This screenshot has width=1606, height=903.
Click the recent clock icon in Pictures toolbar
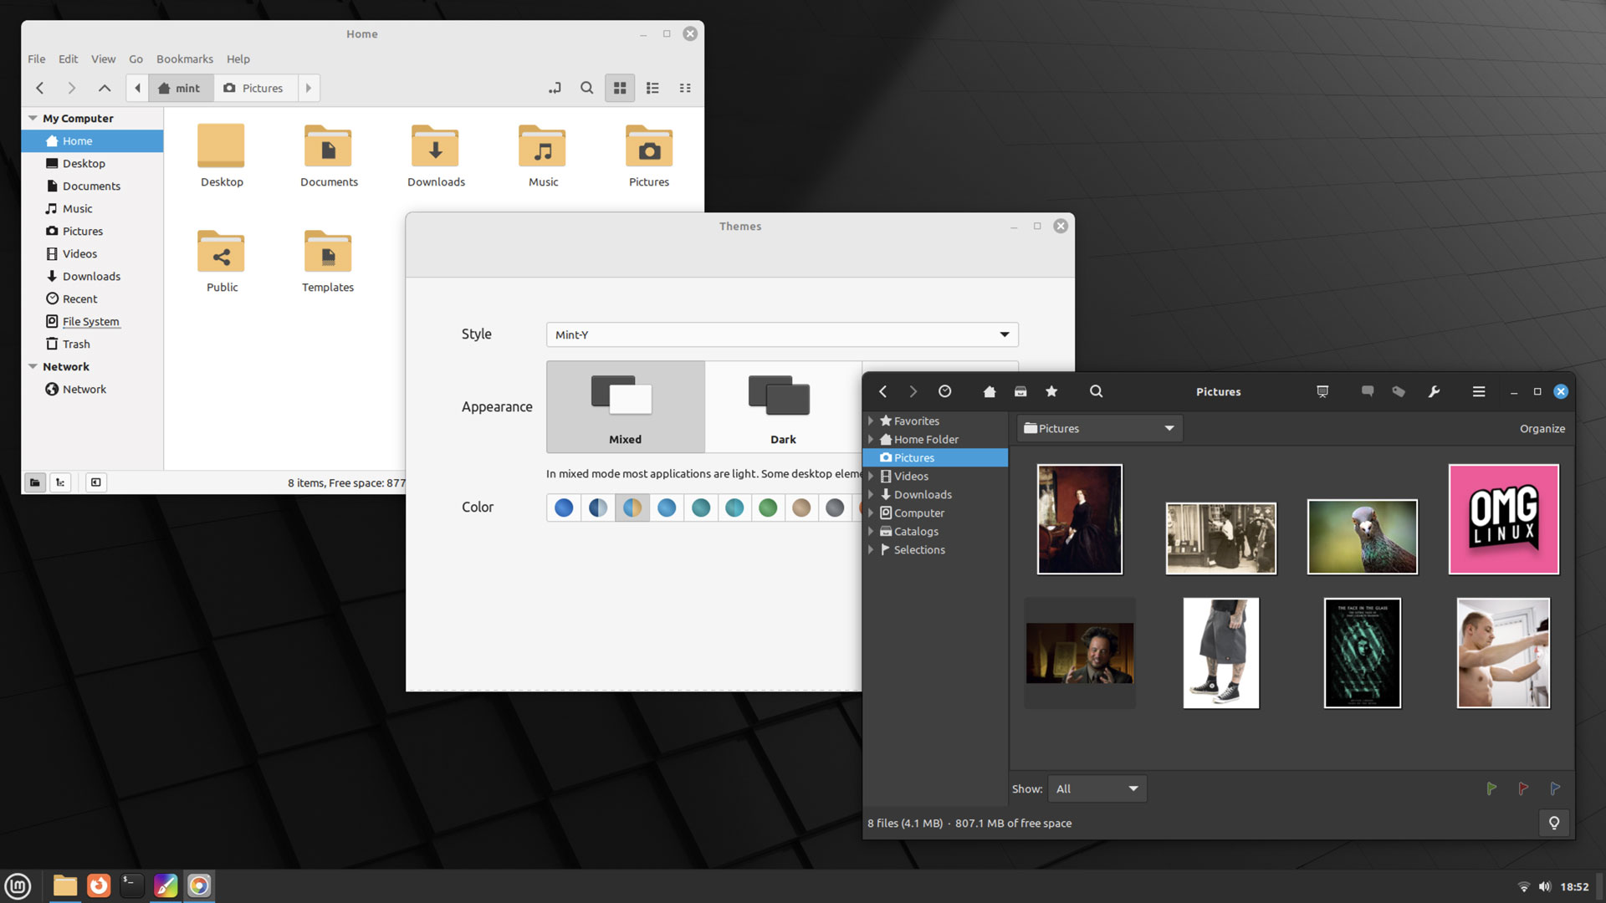tap(944, 391)
